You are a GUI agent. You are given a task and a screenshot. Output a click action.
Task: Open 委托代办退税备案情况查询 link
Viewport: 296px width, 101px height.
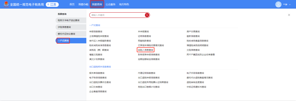[200, 78]
